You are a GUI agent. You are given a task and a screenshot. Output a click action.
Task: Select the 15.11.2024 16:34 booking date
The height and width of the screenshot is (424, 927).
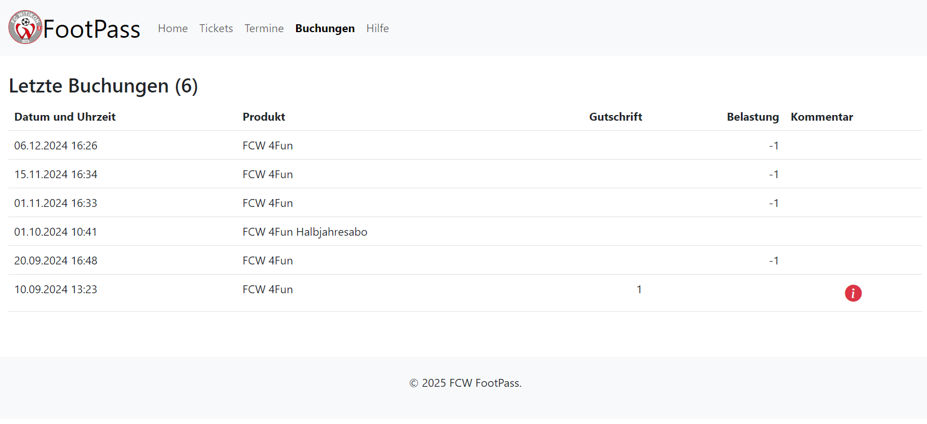click(56, 174)
